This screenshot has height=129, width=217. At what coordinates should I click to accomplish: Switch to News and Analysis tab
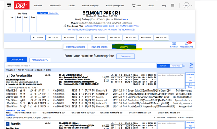(99, 47)
